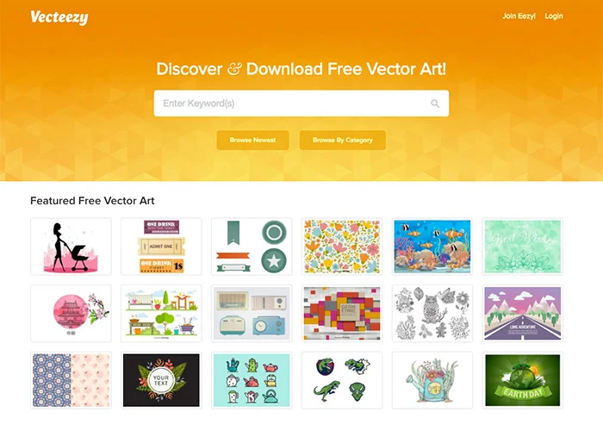Click the search magnifier icon

point(435,103)
